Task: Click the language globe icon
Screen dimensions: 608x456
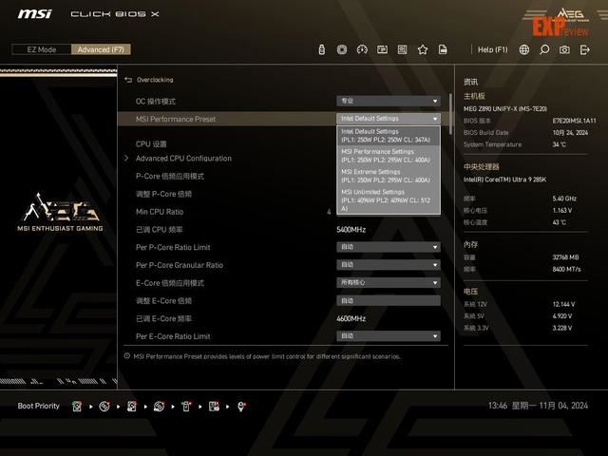Action: [x=524, y=49]
